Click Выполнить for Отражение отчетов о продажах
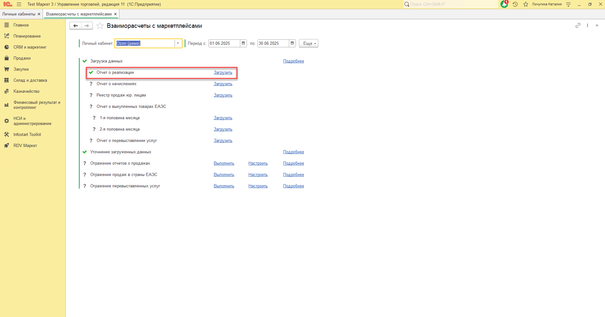The height and width of the screenshot is (317, 605). (224, 163)
